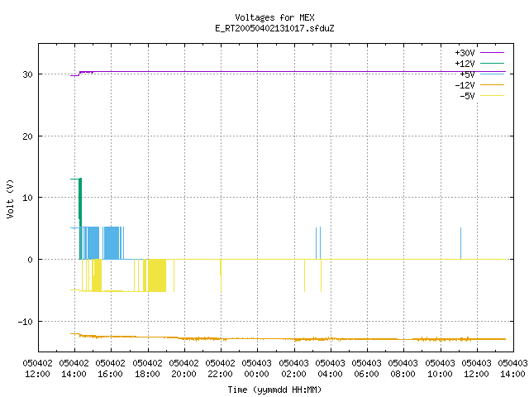Click the y-axis tick value 30
The image size is (529, 397).
pyautogui.click(x=27, y=74)
